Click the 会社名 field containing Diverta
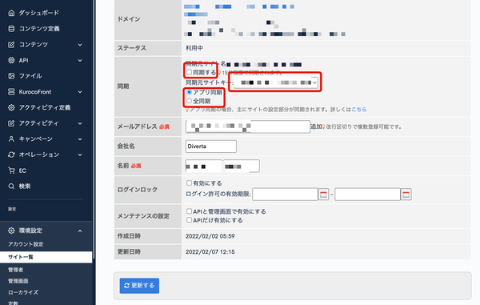Image resolution: width=480 pixels, height=305 pixels. pyautogui.click(x=211, y=146)
